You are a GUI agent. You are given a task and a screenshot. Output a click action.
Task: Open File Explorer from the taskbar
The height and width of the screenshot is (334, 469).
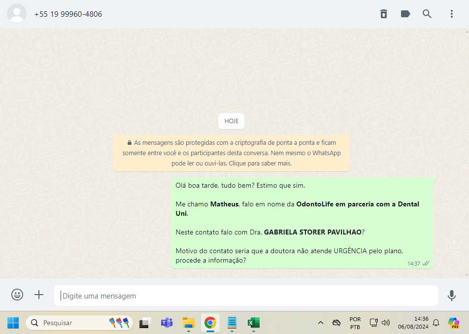188,323
